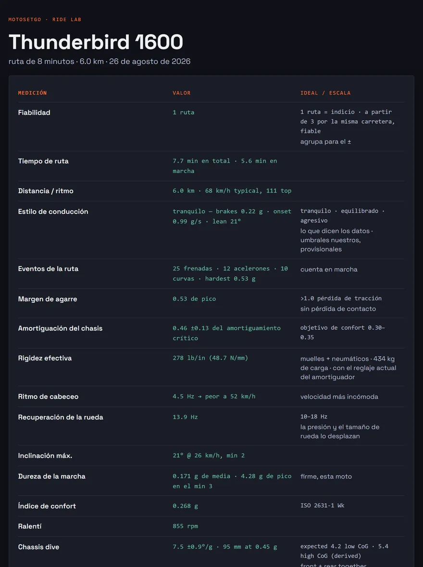Click the IDEAL / ESCALA column header
423x567 pixels.
pyautogui.click(x=325, y=93)
